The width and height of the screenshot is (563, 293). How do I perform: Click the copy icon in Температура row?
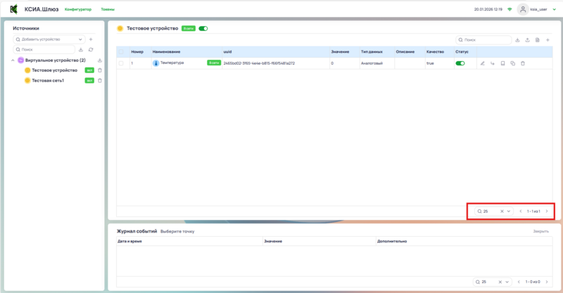coord(512,63)
